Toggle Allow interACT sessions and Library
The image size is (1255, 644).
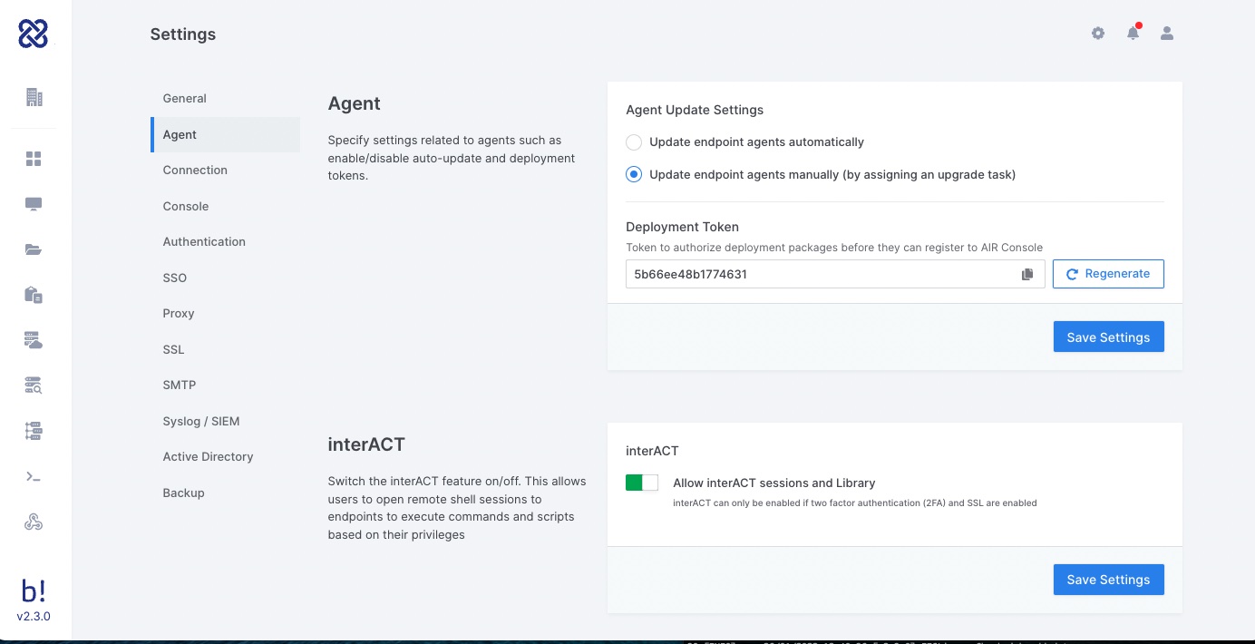coord(642,483)
